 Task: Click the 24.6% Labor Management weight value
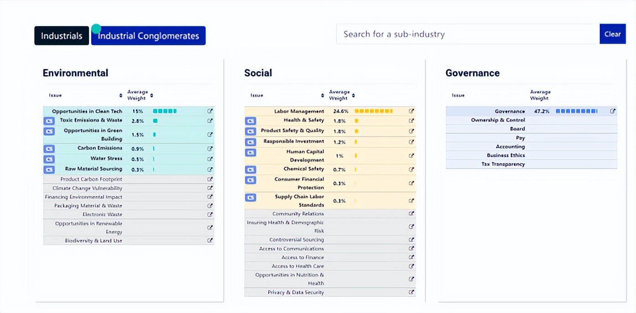click(341, 111)
